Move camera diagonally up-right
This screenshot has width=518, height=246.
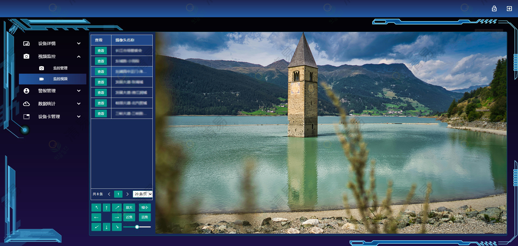pos(117,208)
